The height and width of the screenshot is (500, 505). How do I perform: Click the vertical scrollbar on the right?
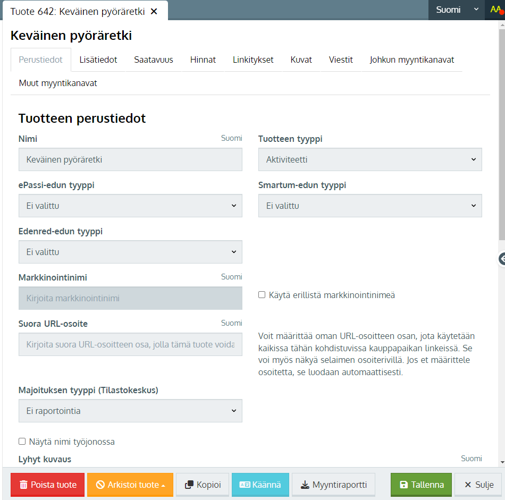click(502, 133)
